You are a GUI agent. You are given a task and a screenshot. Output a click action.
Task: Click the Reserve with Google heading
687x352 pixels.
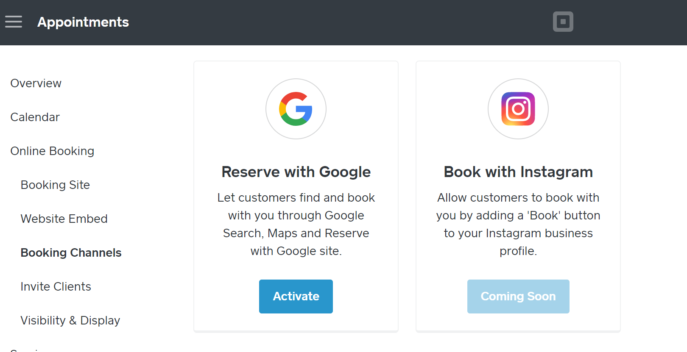[x=296, y=172]
